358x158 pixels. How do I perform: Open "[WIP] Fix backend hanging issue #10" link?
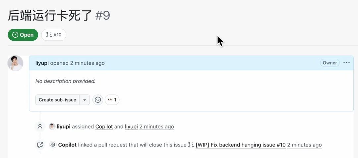(x=241, y=145)
